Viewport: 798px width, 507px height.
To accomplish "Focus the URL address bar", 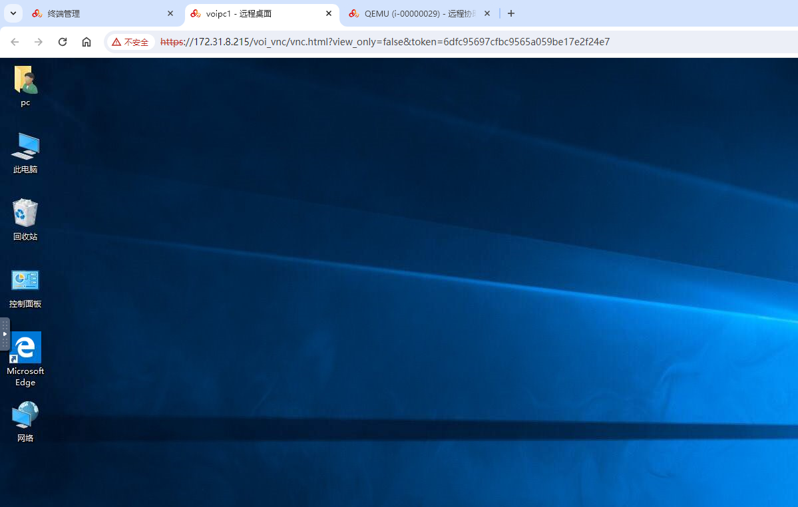I will pos(399,42).
